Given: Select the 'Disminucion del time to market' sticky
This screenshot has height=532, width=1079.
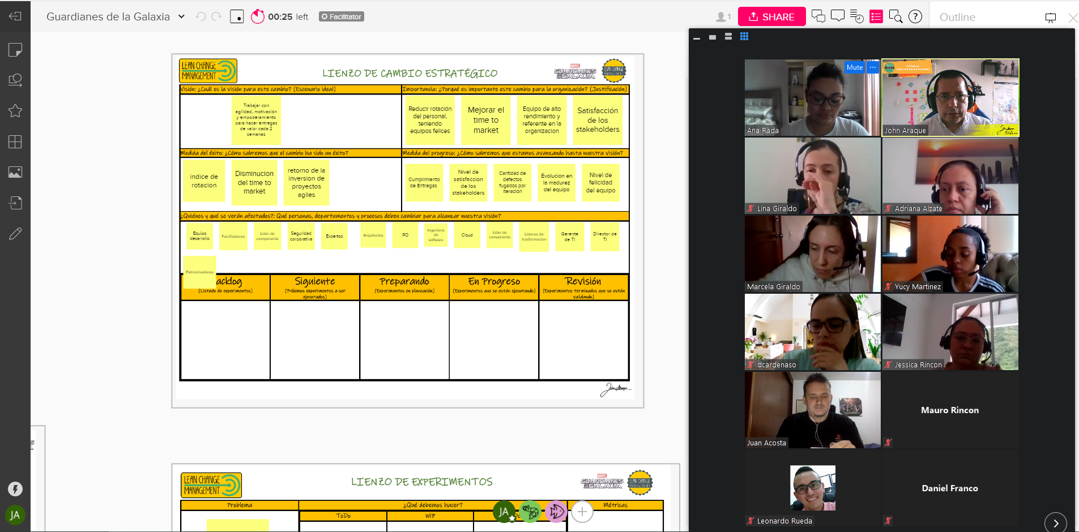Looking at the screenshot, I should tap(254, 183).
